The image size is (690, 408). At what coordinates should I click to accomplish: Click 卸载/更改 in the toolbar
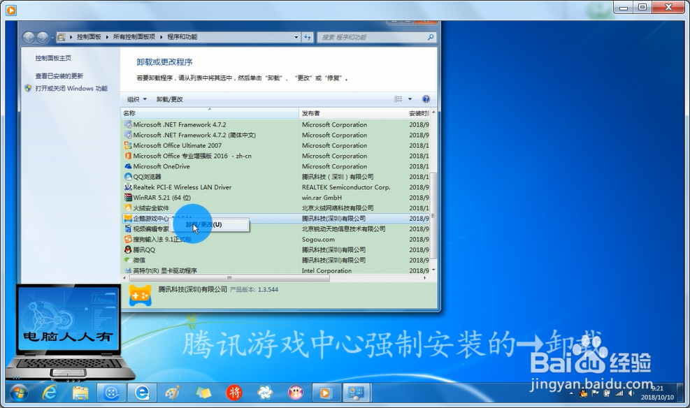pos(169,99)
